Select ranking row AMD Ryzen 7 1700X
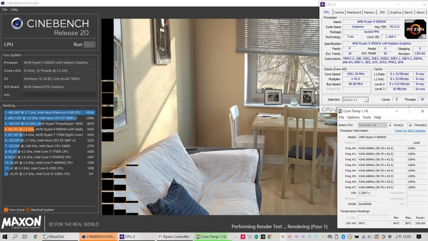This screenshot has height=241, width=428. click(49, 134)
